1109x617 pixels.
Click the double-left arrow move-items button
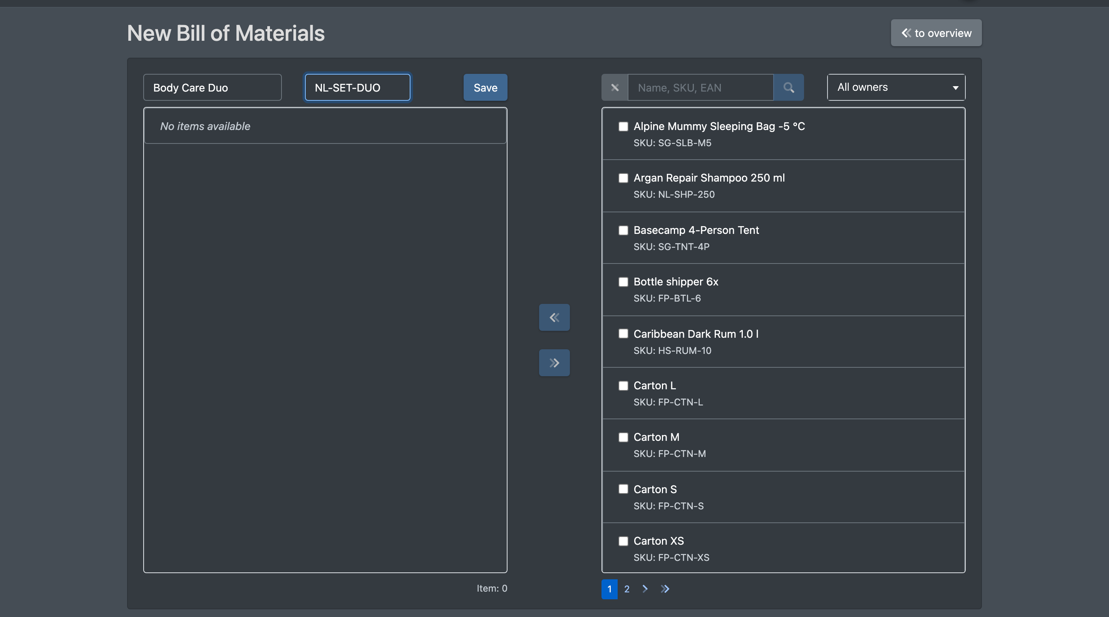point(554,317)
